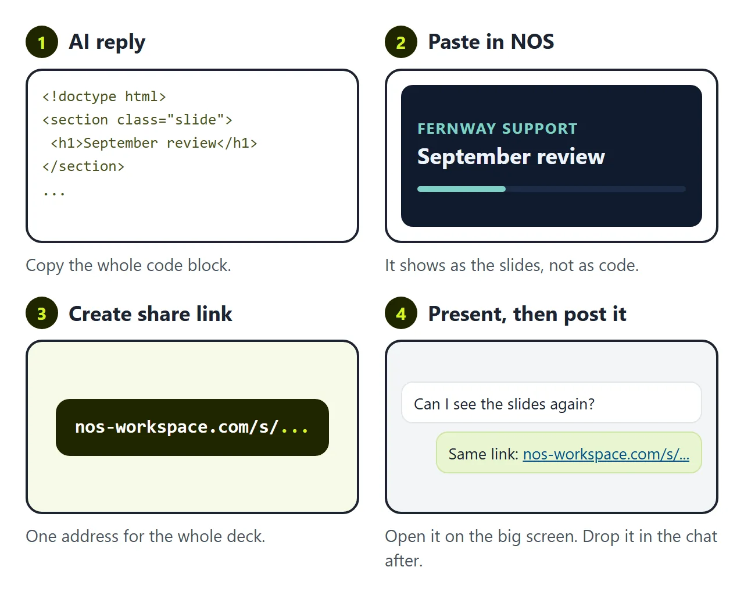This screenshot has width=744, height=599.
Task: Click the '<!doctype html>' code line
Action: coord(104,97)
